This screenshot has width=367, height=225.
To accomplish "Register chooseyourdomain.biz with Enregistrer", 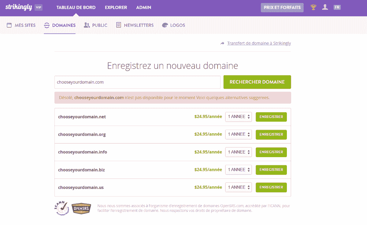I will pos(271,170).
